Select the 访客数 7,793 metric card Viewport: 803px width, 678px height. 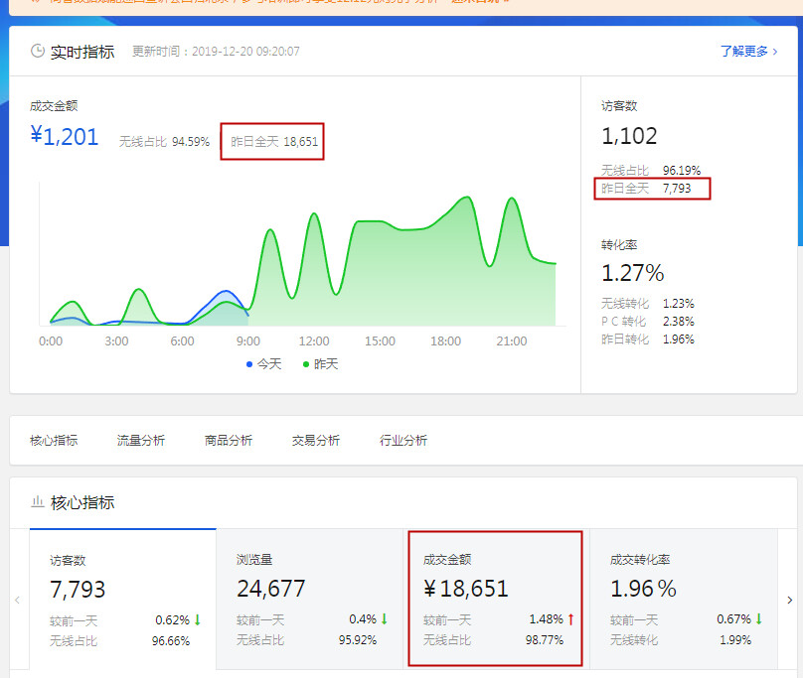click(x=122, y=599)
